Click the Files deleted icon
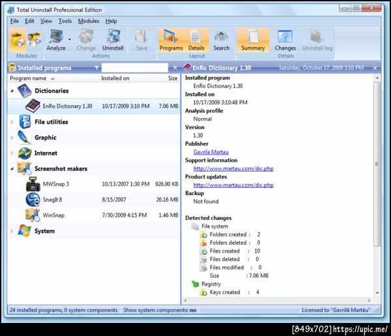 point(203,259)
